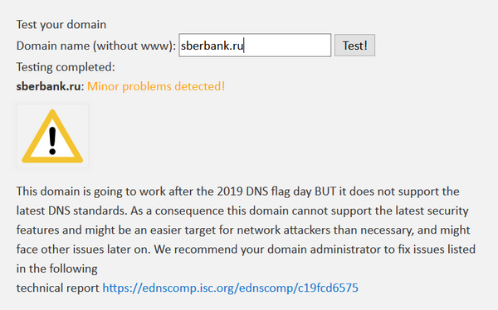Click the yellow warning triangle icon

point(52,136)
